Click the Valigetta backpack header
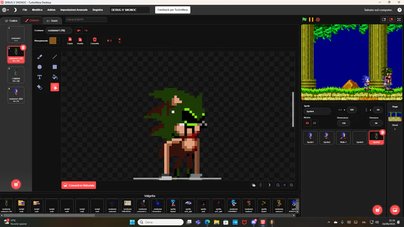 149,196
